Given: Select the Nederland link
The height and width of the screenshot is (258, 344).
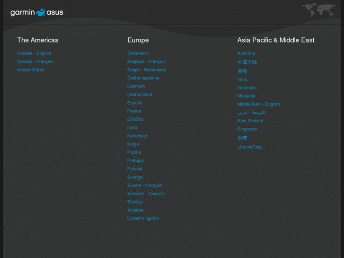Looking at the screenshot, I should point(137,136).
